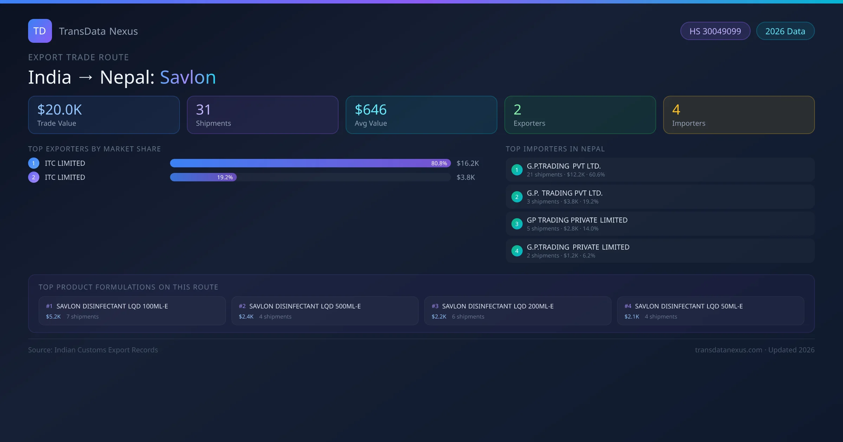
Task: Click the transdatanexus.com footer link
Action: [x=728, y=350]
